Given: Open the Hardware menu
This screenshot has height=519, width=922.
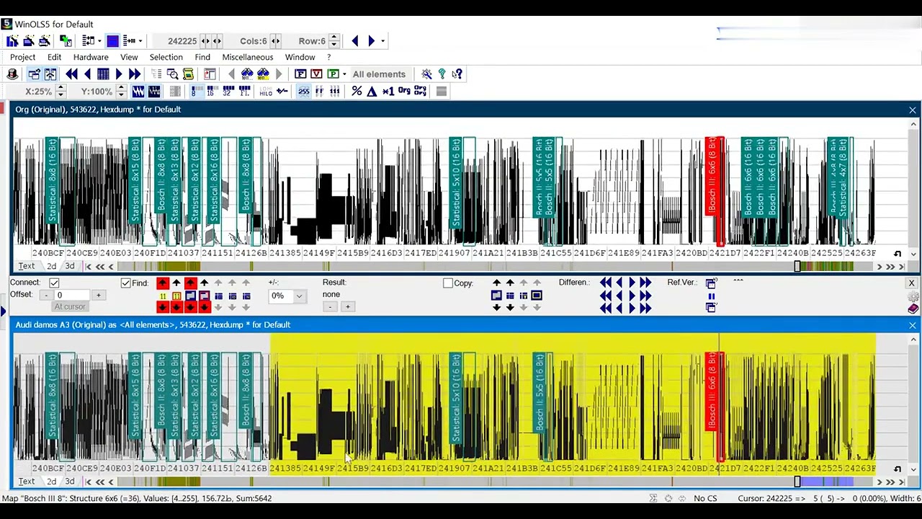Looking at the screenshot, I should (91, 57).
